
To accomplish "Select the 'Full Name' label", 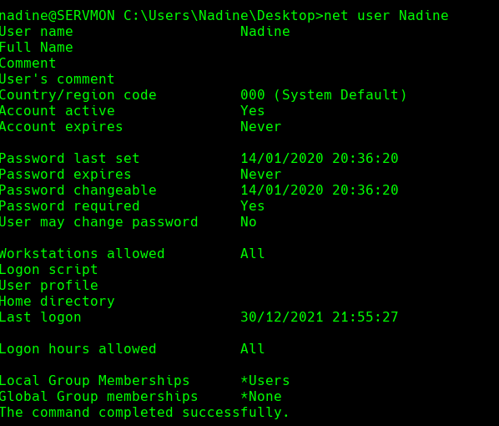I will click(36, 47).
